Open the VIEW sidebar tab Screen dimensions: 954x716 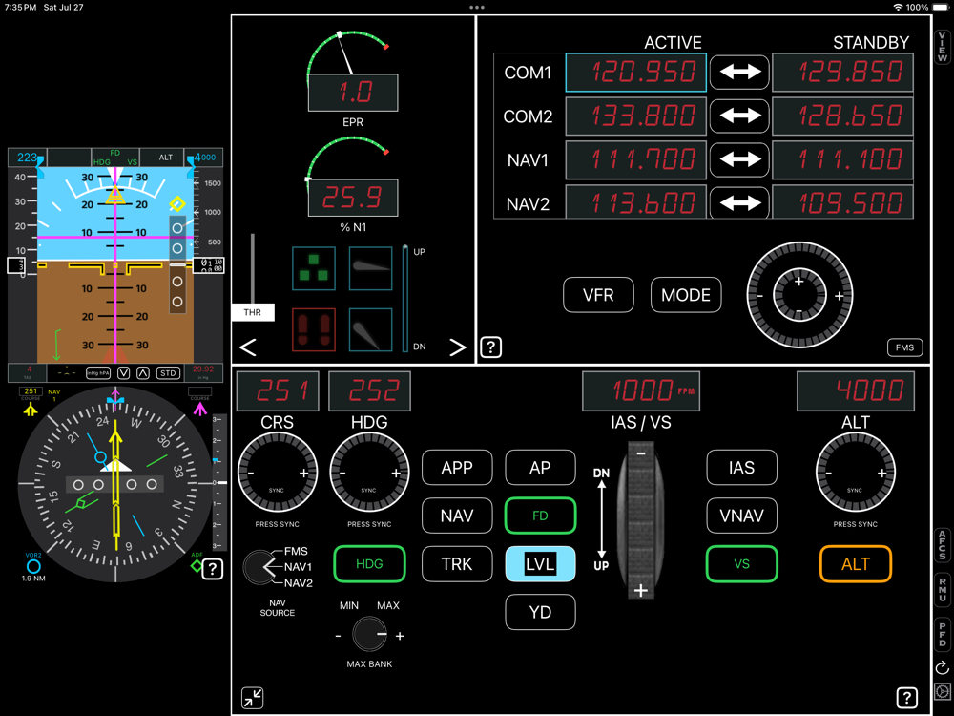[x=943, y=47]
